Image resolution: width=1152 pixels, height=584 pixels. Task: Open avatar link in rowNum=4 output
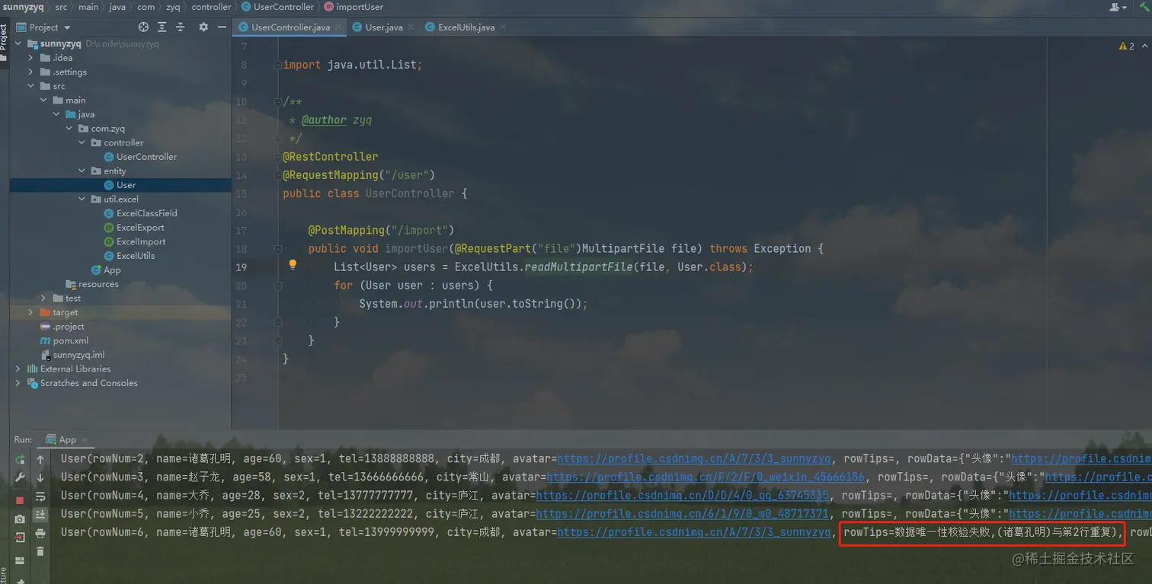pyautogui.click(x=683, y=495)
